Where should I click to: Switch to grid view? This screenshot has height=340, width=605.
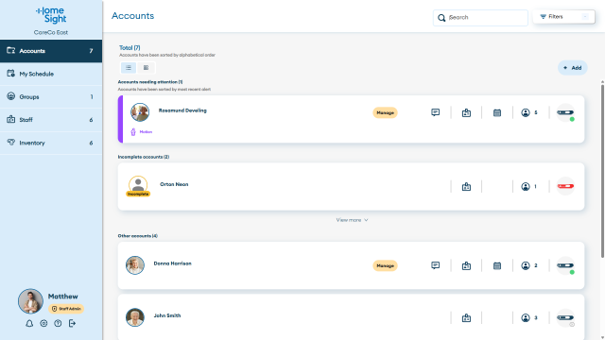[x=146, y=68]
